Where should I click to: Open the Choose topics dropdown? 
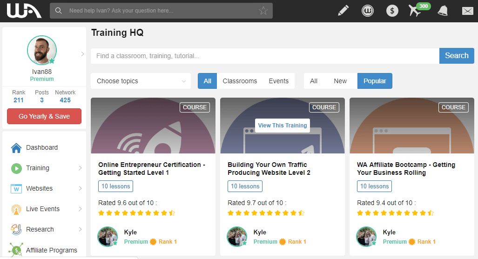tap(141, 81)
